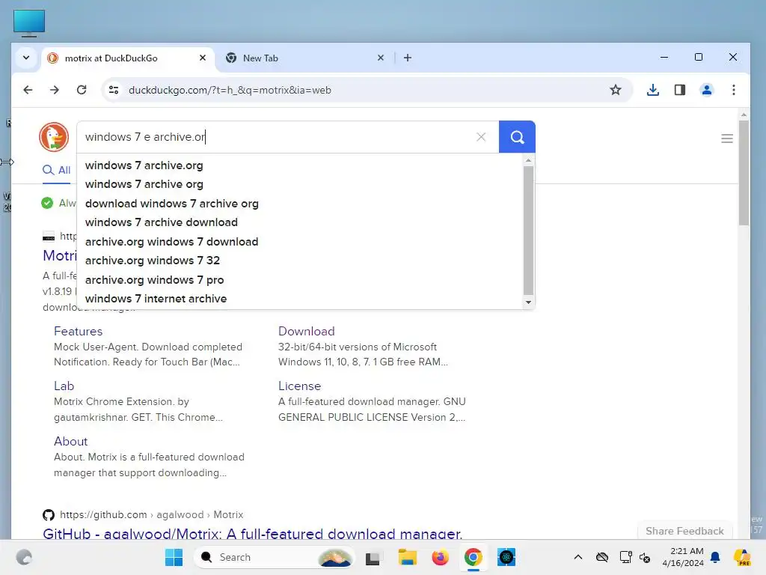This screenshot has width=766, height=575.
Task: Click the Share Feedback button
Action: click(x=684, y=531)
